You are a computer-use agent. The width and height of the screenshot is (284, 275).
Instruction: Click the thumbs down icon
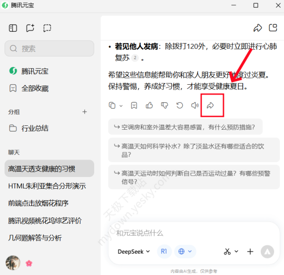[164, 105]
